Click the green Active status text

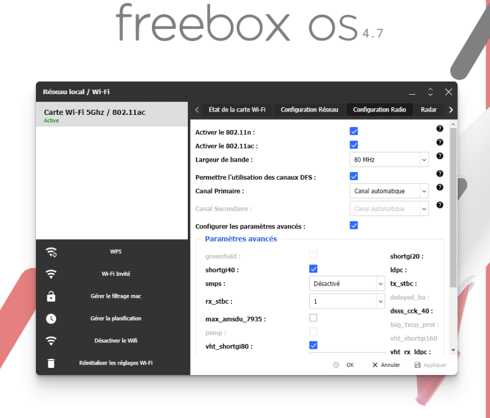(51, 121)
